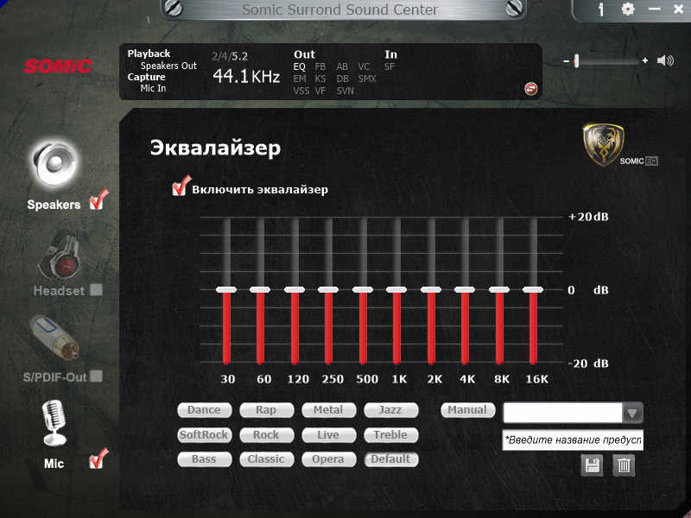Click the save preset floppy disk icon

(592, 465)
